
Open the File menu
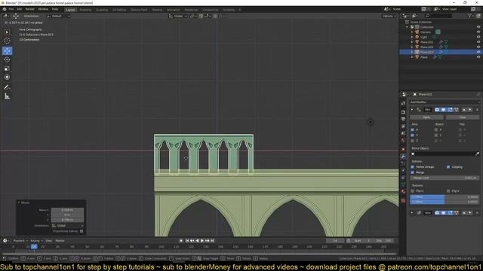pyautogui.click(x=11, y=9)
